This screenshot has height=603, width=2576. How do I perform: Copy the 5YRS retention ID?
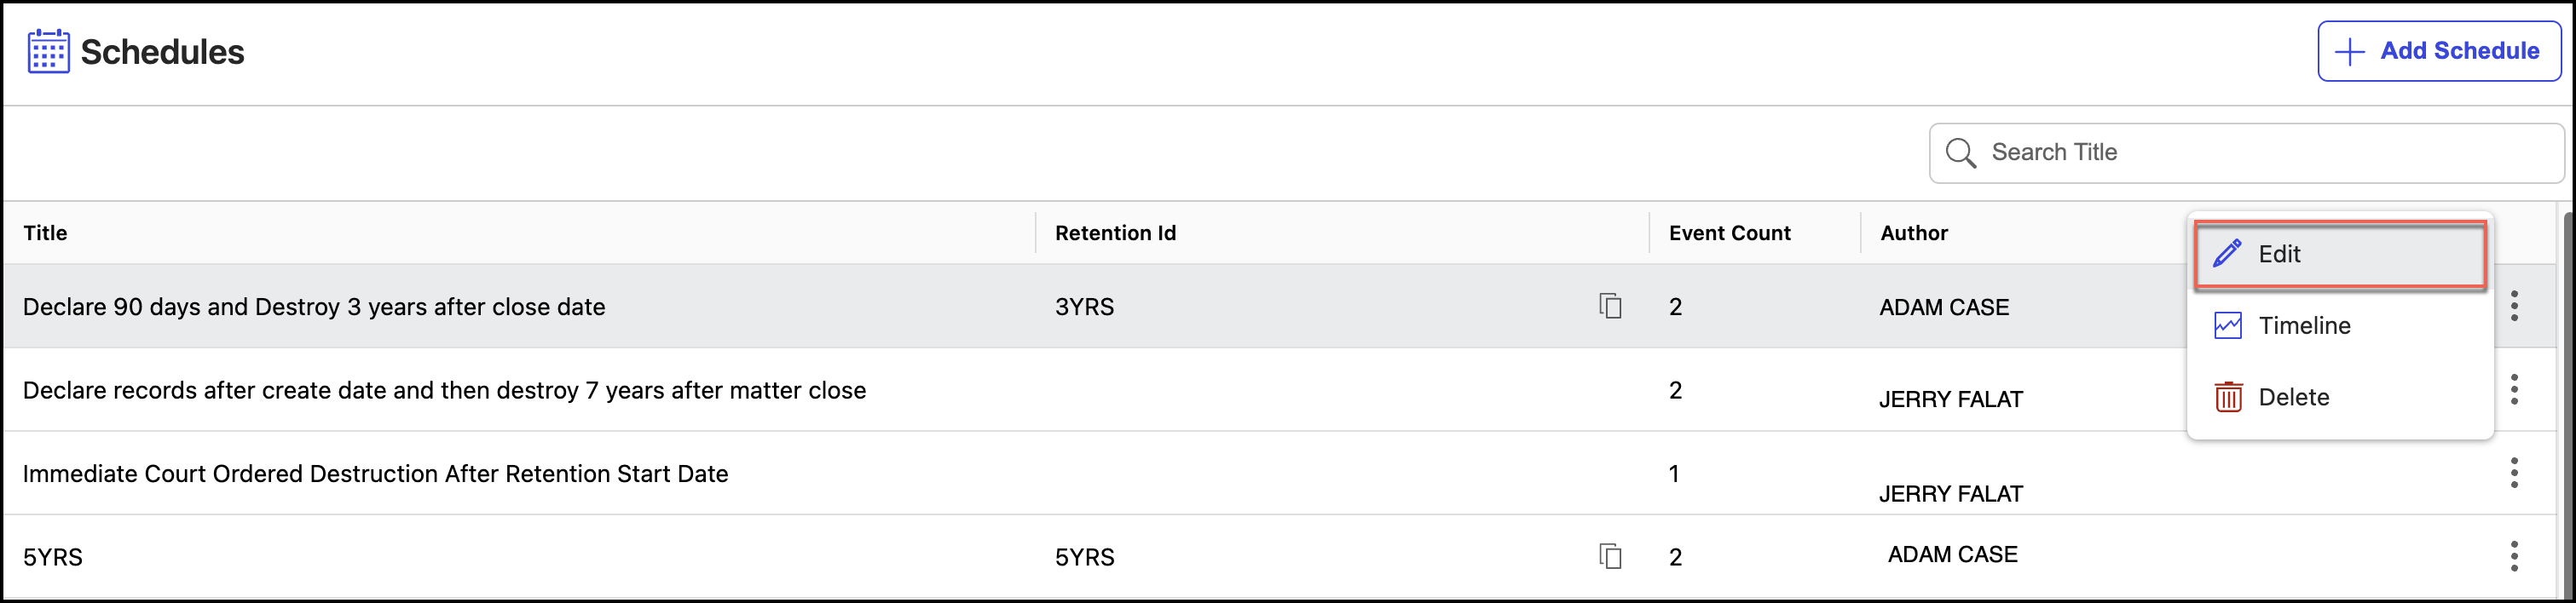pyautogui.click(x=1610, y=556)
